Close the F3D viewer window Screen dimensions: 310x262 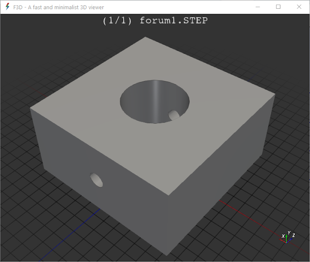pos(299,7)
